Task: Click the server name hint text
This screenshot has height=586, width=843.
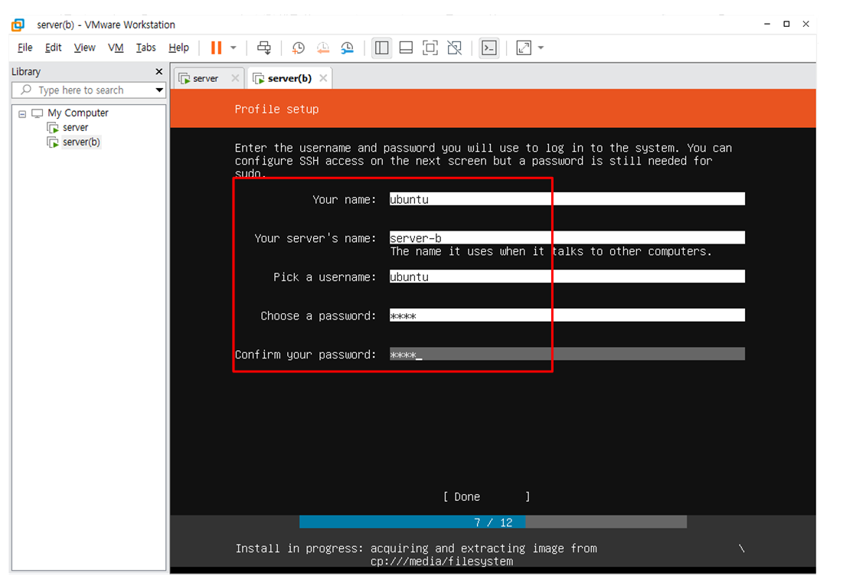Action: point(551,251)
